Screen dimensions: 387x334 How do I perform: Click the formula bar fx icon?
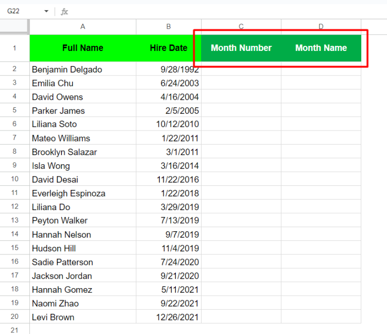tap(64, 12)
